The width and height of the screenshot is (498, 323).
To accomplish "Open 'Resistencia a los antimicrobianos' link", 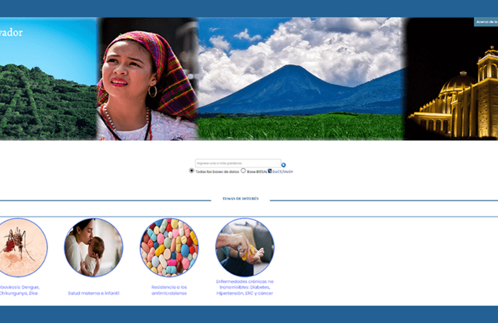I will pos(169,290).
